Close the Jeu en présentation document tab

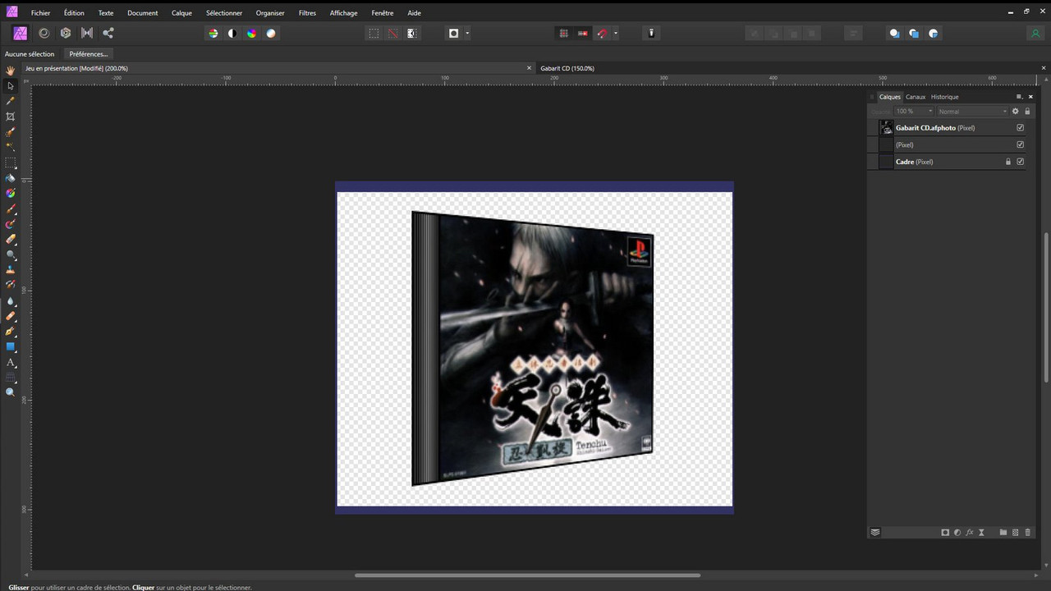tap(529, 68)
